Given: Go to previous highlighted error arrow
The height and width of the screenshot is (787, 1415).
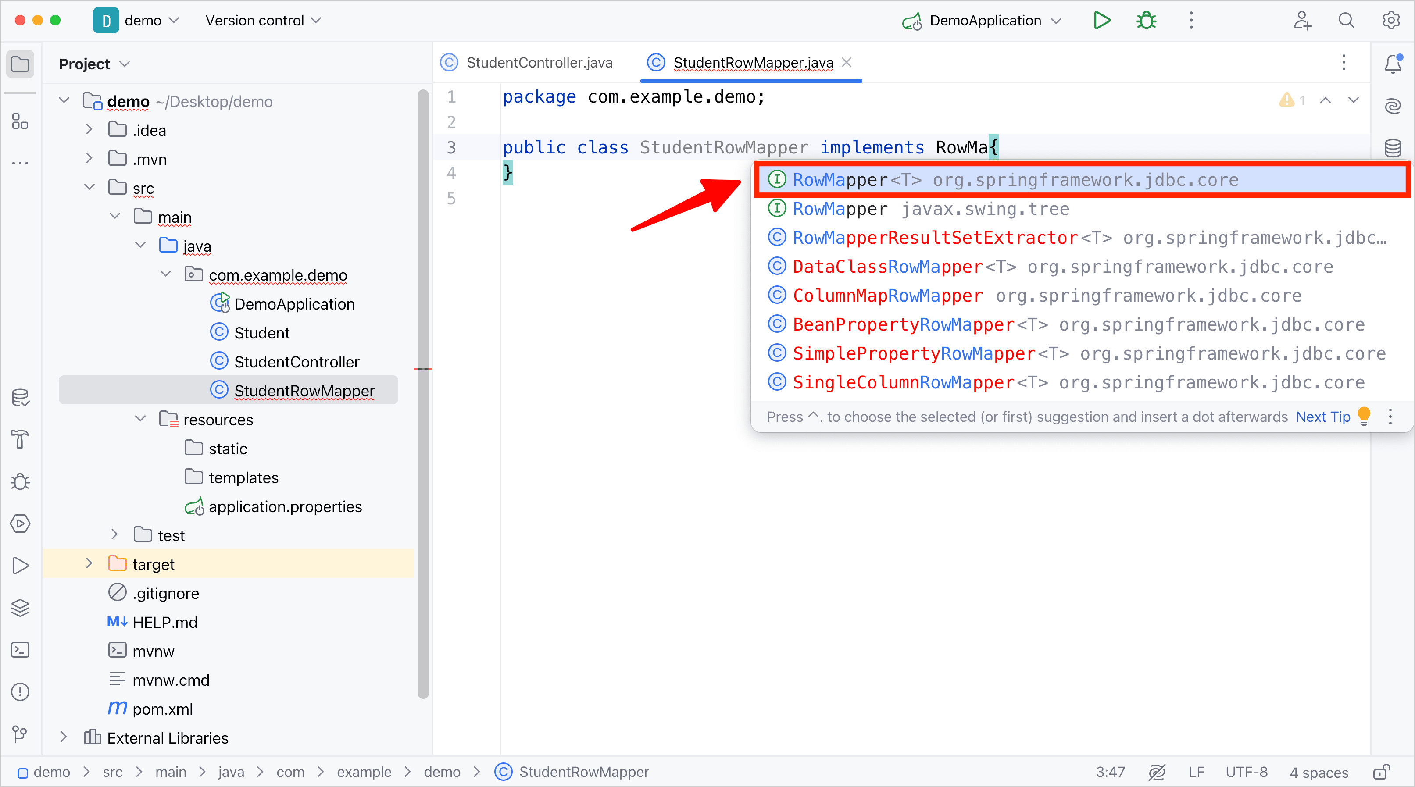Looking at the screenshot, I should 1326,100.
